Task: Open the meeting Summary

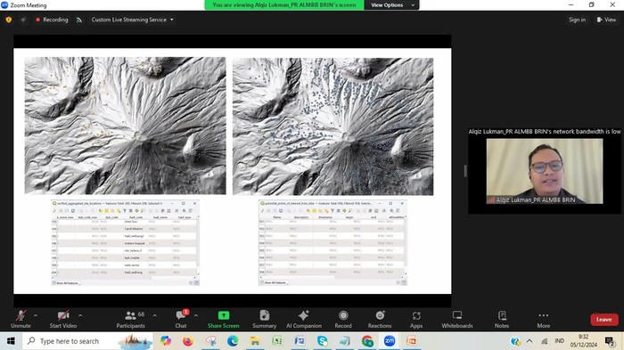Action: pos(264,320)
